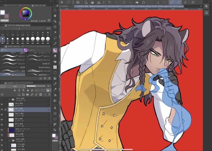Select brush size preset 20

click(x=28, y=40)
